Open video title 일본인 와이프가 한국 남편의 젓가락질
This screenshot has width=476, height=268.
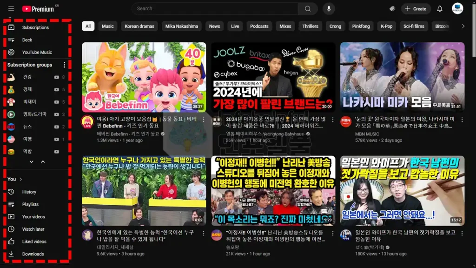(x=405, y=235)
